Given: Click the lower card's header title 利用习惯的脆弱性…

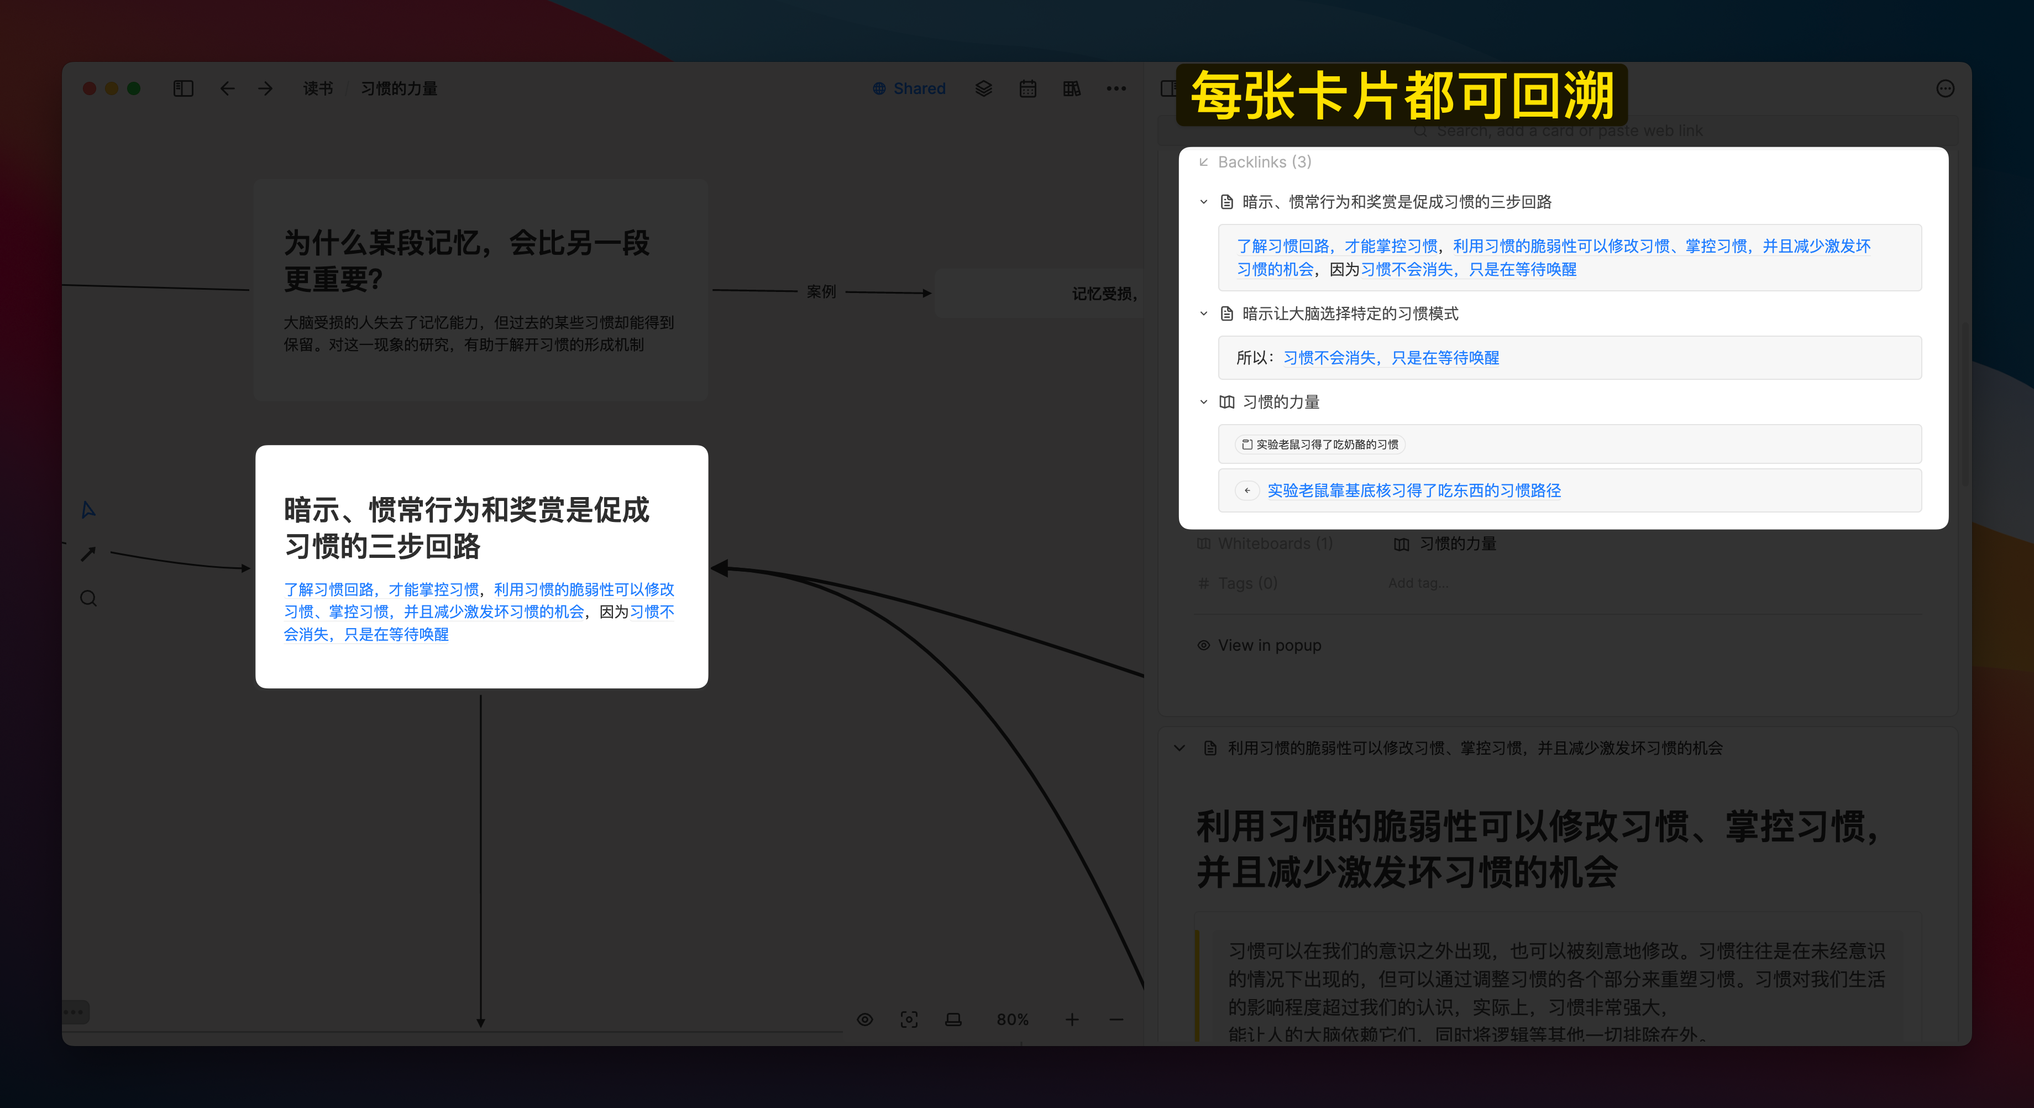Looking at the screenshot, I should pyautogui.click(x=1474, y=748).
